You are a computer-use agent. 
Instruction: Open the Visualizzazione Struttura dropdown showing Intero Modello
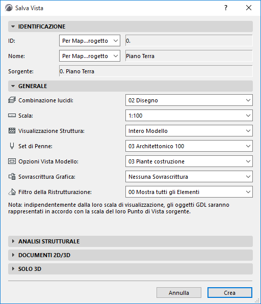pos(189,131)
